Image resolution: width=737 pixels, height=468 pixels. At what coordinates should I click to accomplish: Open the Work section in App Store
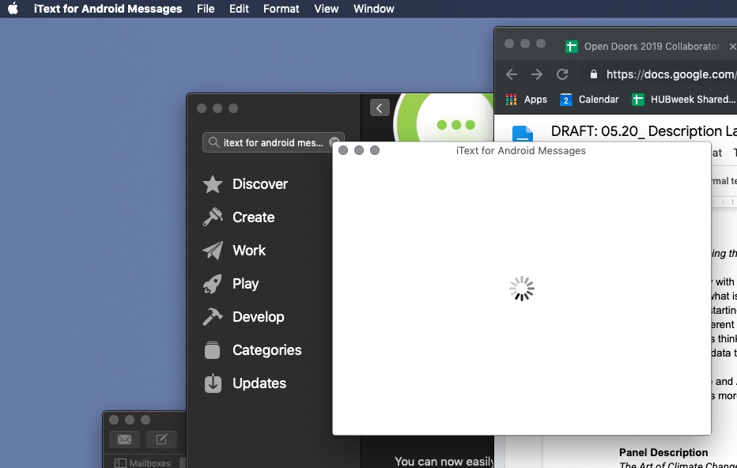coord(234,251)
